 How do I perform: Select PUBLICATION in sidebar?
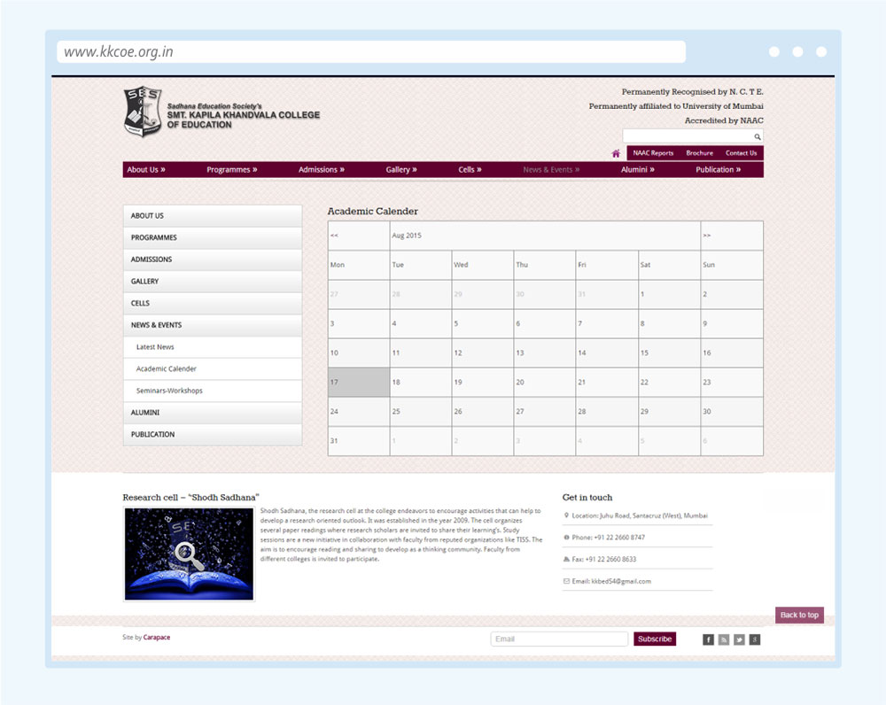coord(213,434)
